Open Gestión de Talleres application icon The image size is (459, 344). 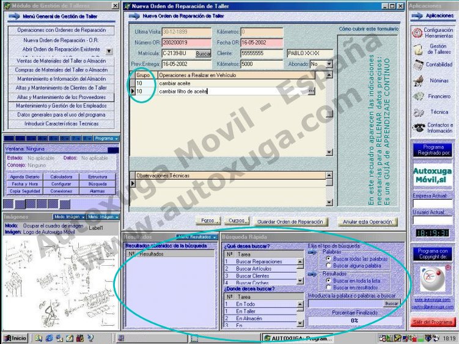click(417, 49)
